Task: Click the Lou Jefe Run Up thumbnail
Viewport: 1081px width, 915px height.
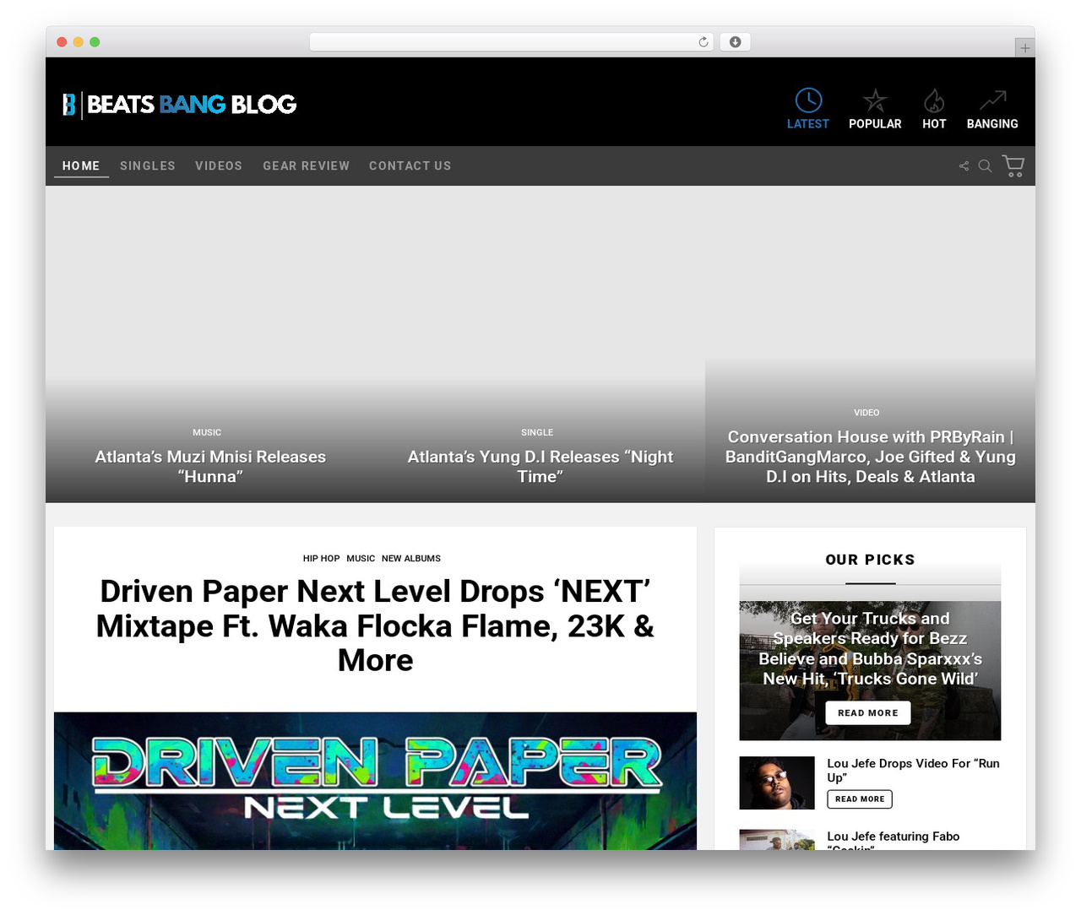Action: pos(777,783)
